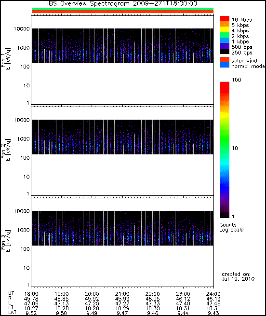Click the LT value '18.29'
The height and width of the screenshot is (316, 266).
pos(122,308)
